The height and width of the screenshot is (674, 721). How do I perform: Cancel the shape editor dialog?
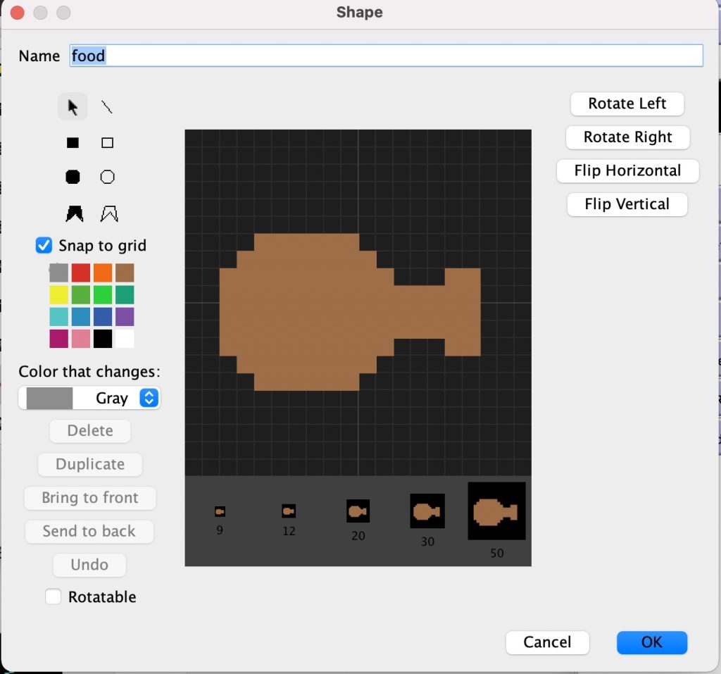click(x=547, y=642)
